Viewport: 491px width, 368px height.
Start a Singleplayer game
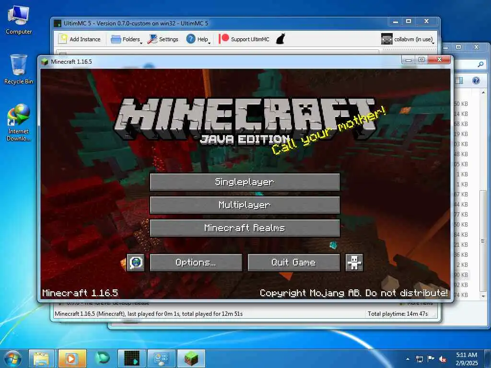tap(245, 182)
